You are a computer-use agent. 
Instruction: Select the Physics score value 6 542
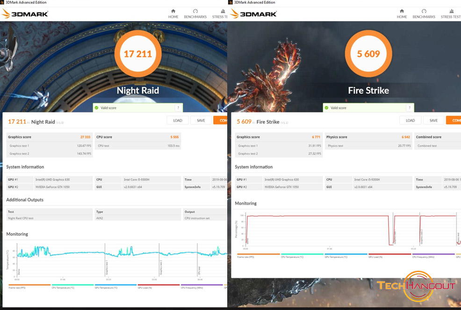point(406,137)
